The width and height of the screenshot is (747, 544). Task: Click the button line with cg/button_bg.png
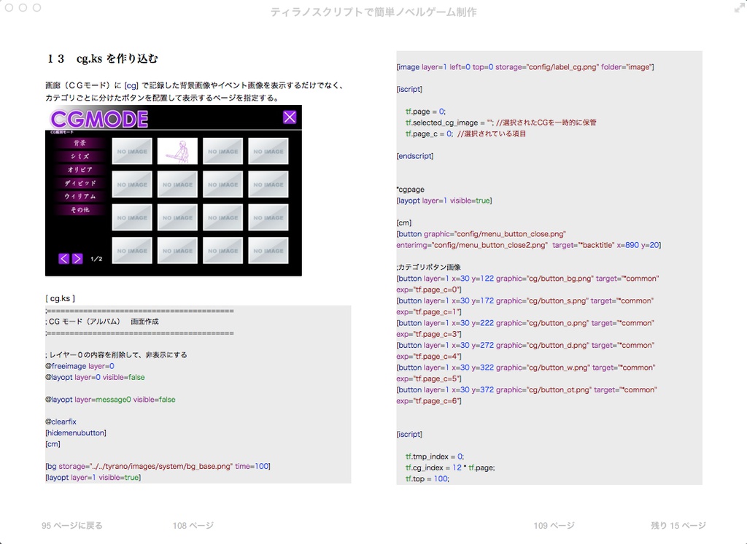(527, 278)
